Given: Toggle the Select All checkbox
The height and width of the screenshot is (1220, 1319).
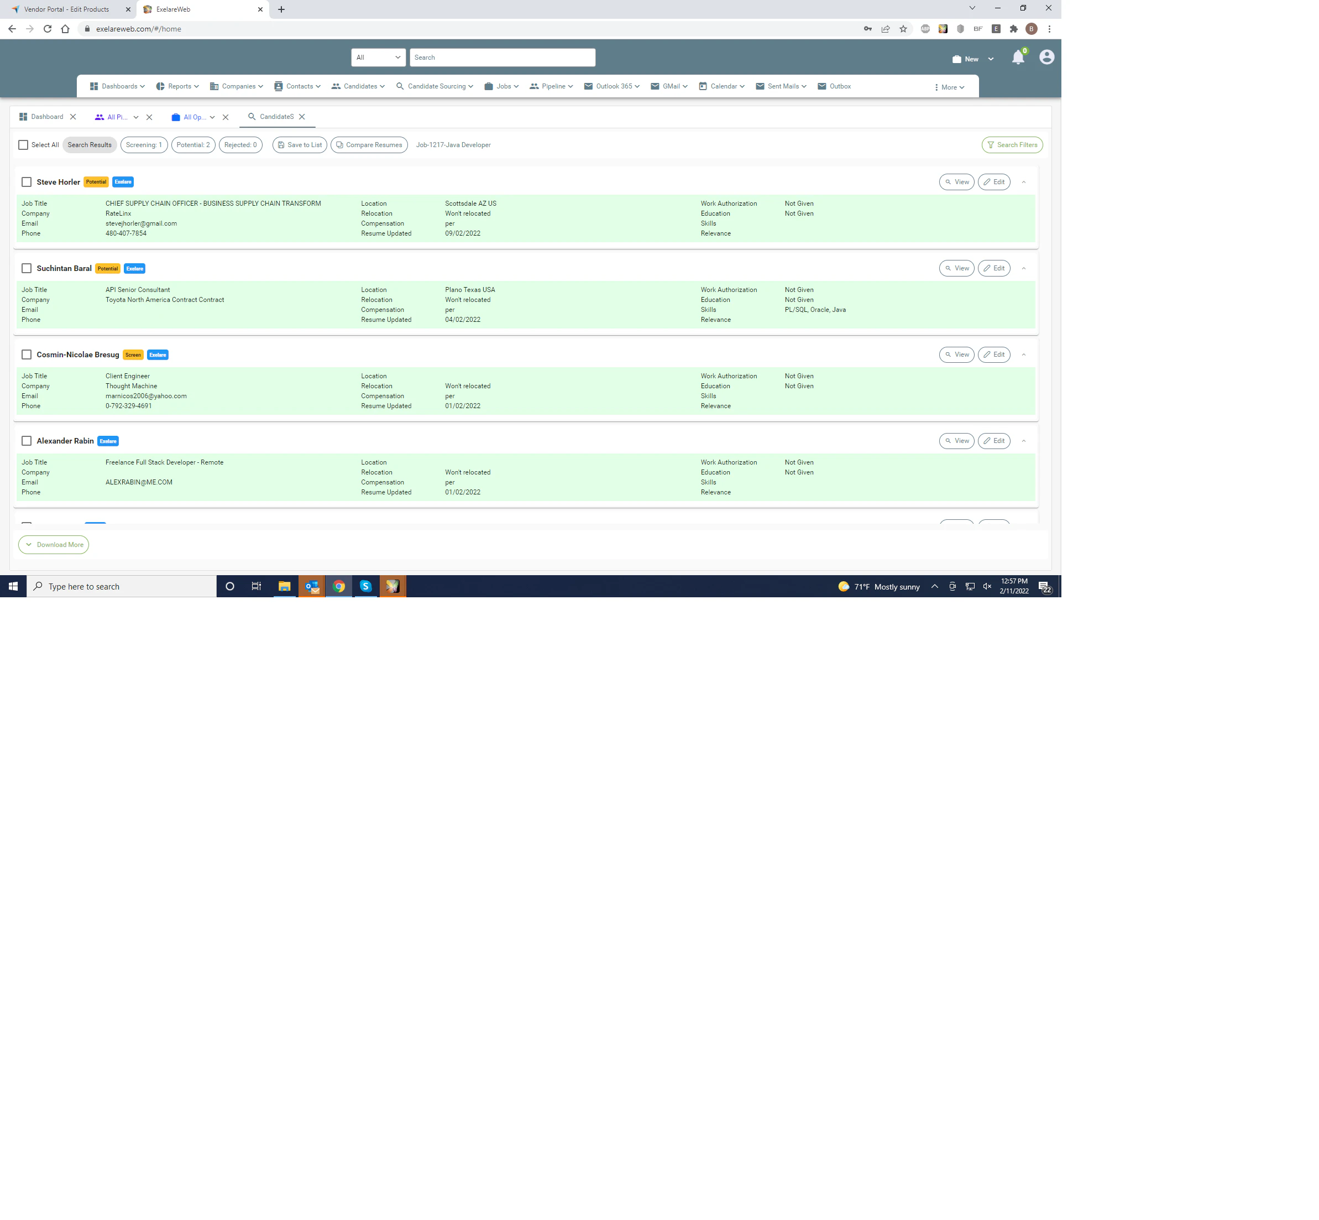Looking at the screenshot, I should (23, 144).
